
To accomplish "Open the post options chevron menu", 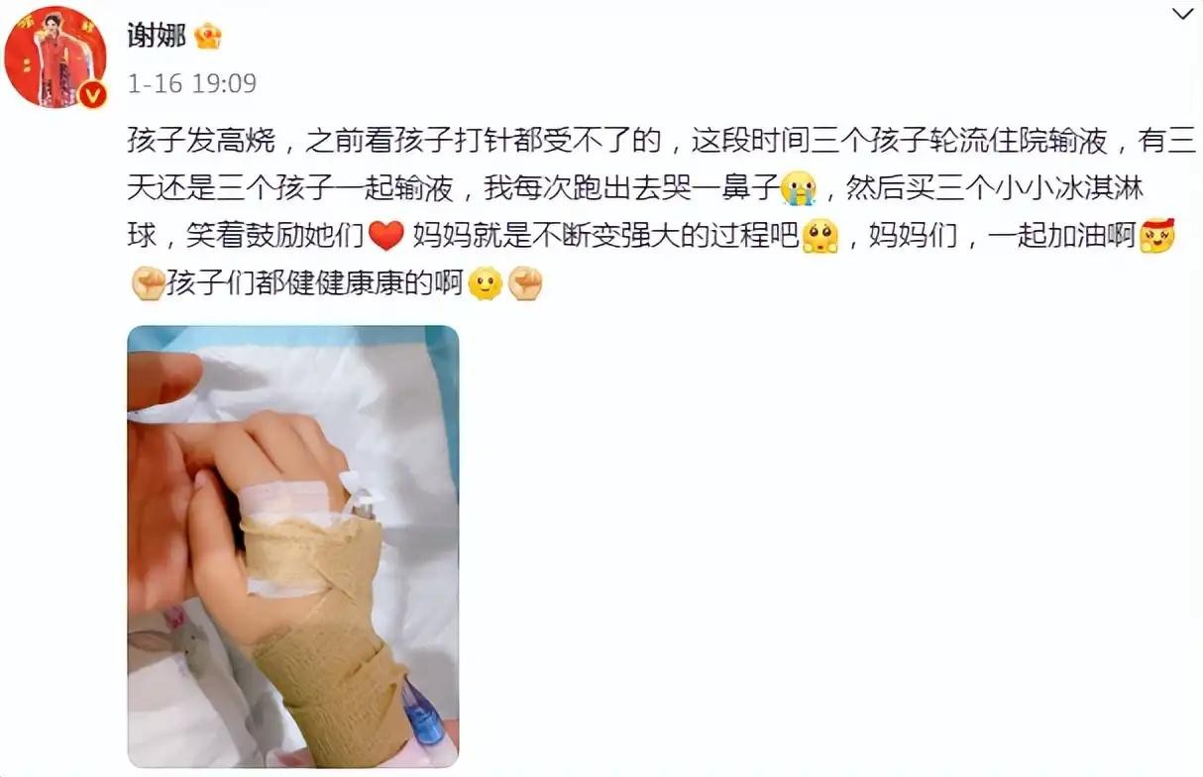I will pos(1183,14).
